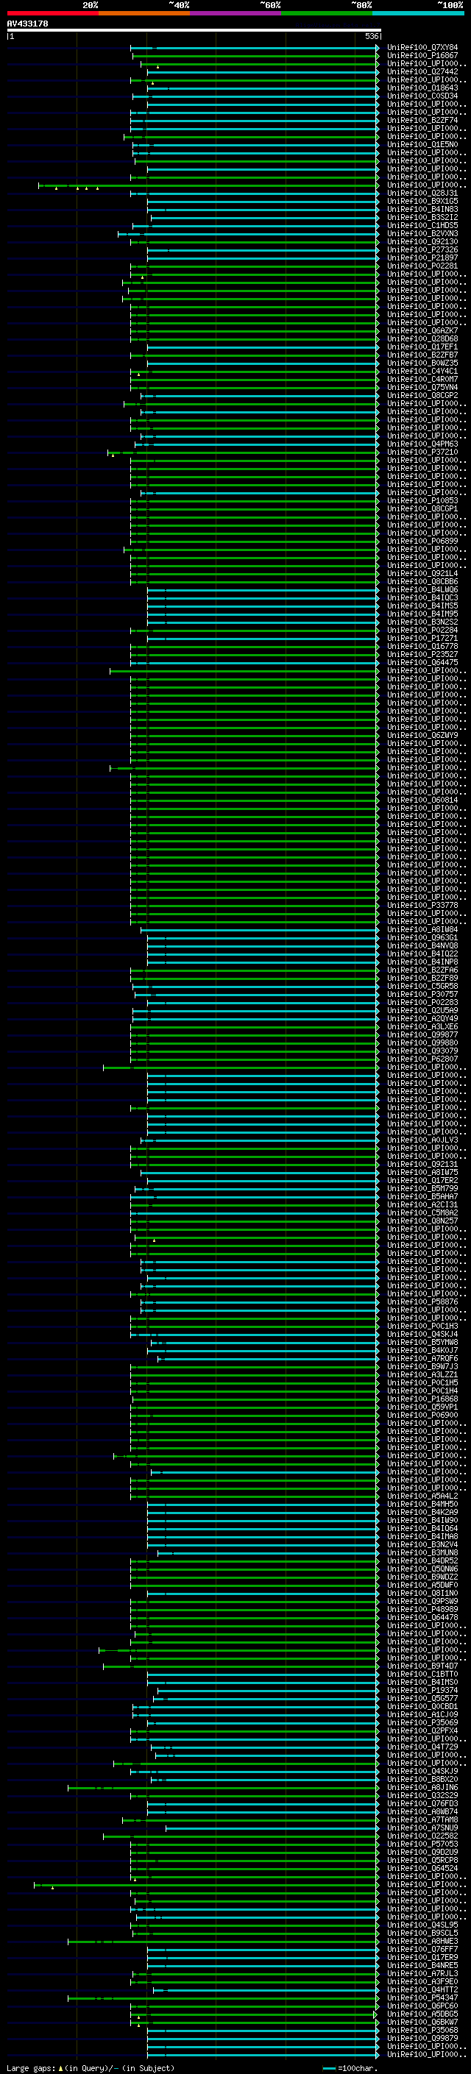Select hit label UniRef100_B9X1G5
The width and height of the screenshot is (471, 2074).
click(422, 202)
